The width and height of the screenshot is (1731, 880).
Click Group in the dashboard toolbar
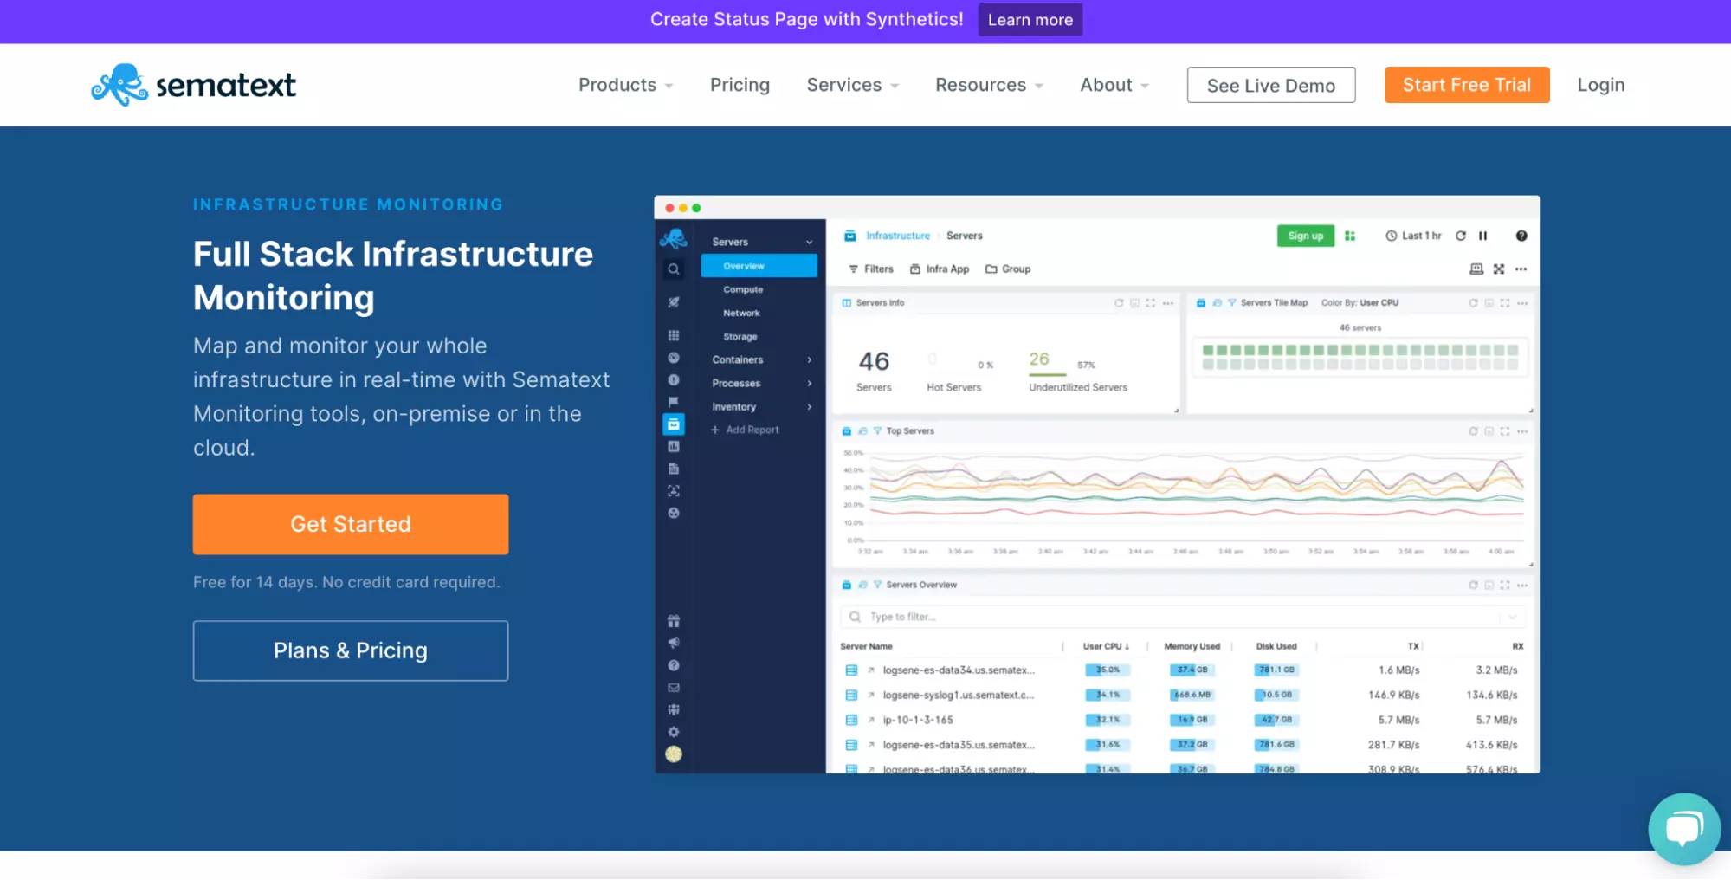[x=1008, y=269]
